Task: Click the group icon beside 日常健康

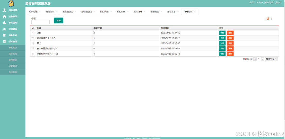Action: coord(5,29)
